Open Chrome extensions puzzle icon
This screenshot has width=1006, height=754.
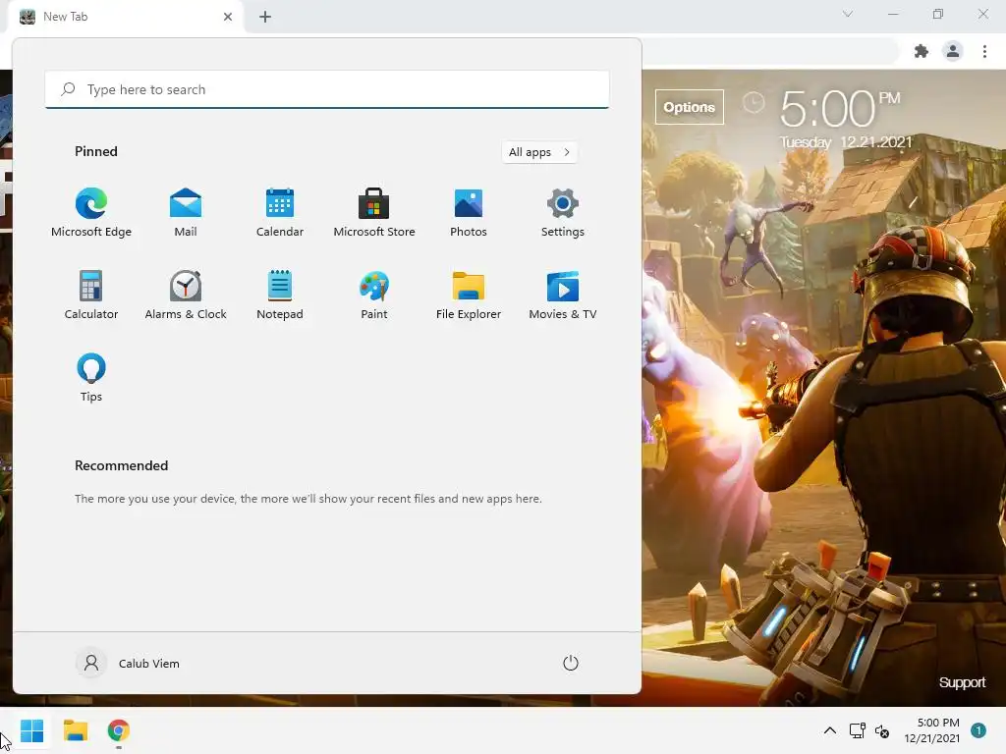point(922,51)
